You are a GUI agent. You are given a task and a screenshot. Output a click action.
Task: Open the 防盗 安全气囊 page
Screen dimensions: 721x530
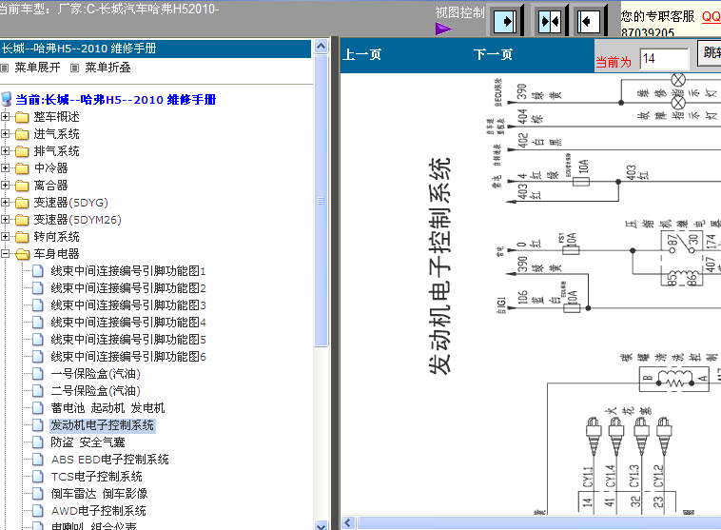pos(88,442)
